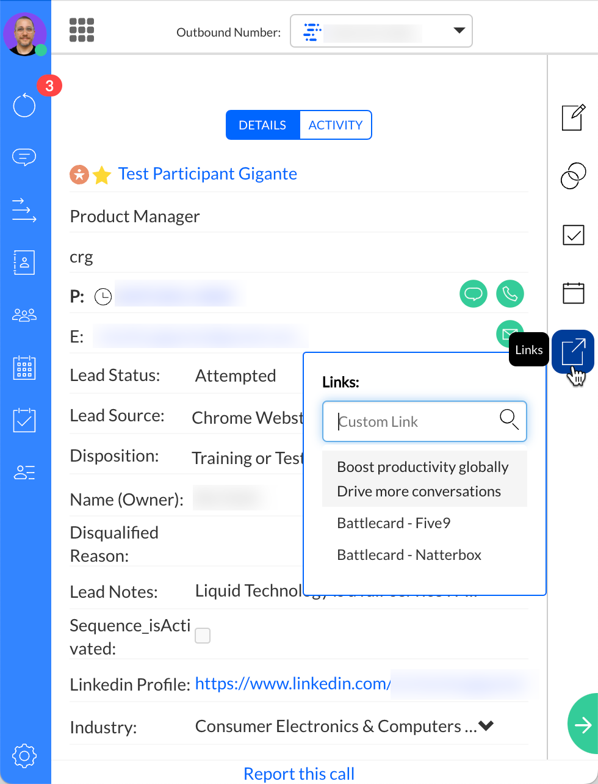Open Test Participant Gigante contact link
The image size is (598, 784).
click(207, 174)
